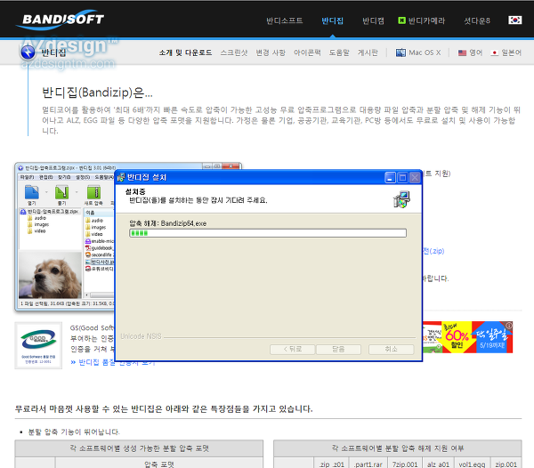Click the partially hidden (.zip) download link
This screenshot has width=534, height=468.
433,251
